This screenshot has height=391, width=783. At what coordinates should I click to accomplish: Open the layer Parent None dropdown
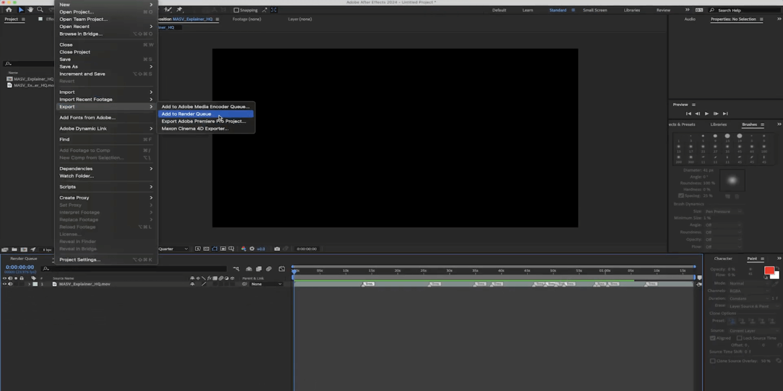pos(266,284)
